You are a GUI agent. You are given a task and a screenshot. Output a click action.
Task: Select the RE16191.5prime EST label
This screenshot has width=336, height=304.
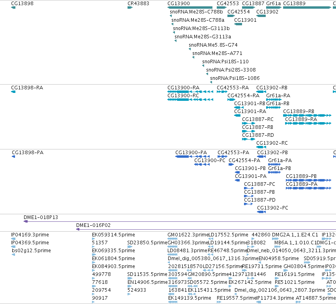point(295,274)
